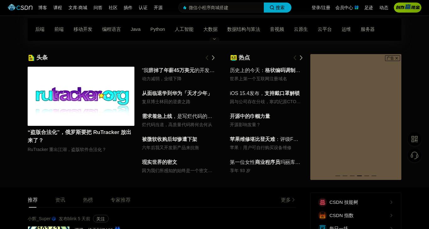
Task: Open the 课程 menu
Action: coord(58,8)
